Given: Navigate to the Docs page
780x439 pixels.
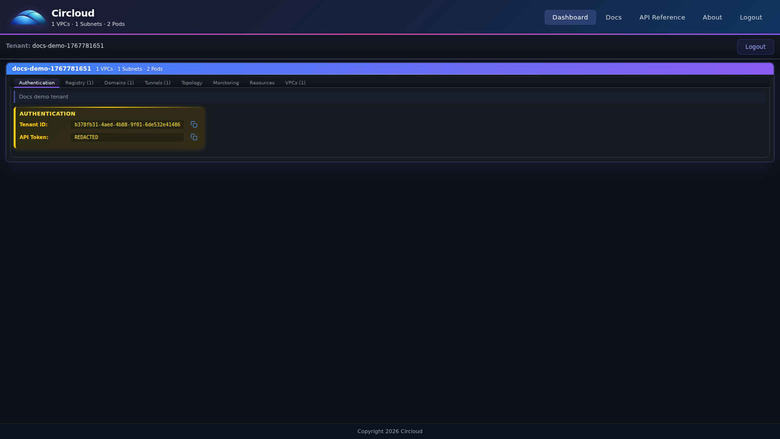Looking at the screenshot, I should 613,17.
